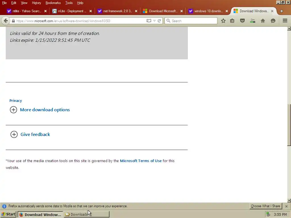291x218 pixels.
Task: Save page to Pocket icon
Action: (x=242, y=21)
